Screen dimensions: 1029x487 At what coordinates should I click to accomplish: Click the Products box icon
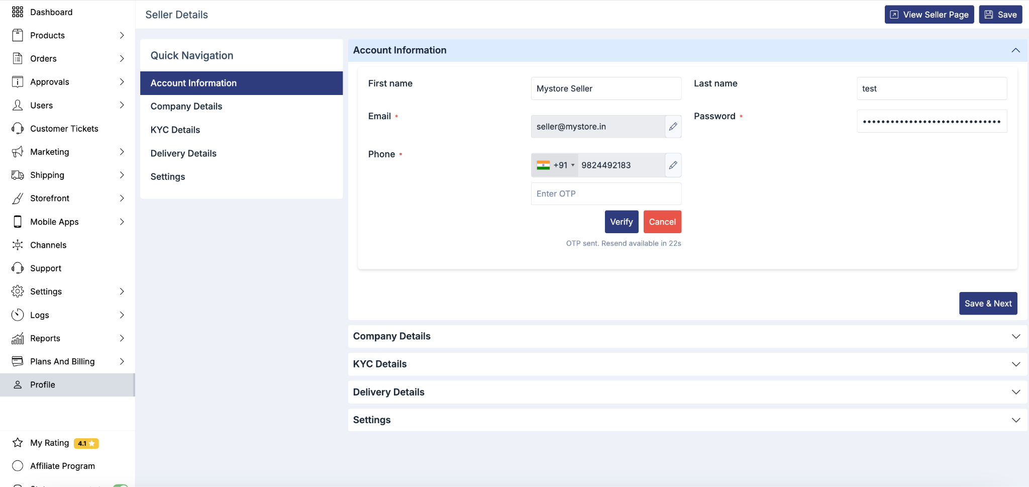pos(18,35)
